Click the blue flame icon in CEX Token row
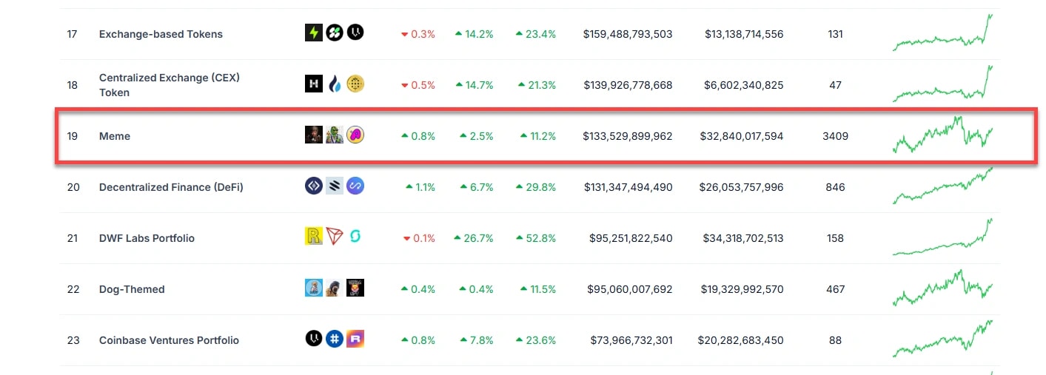The image size is (1046, 375). tap(335, 84)
